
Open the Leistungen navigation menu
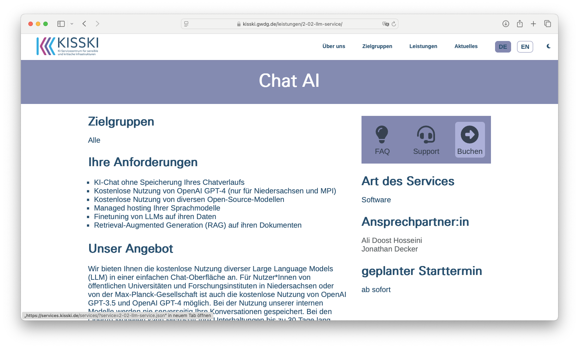pos(423,46)
